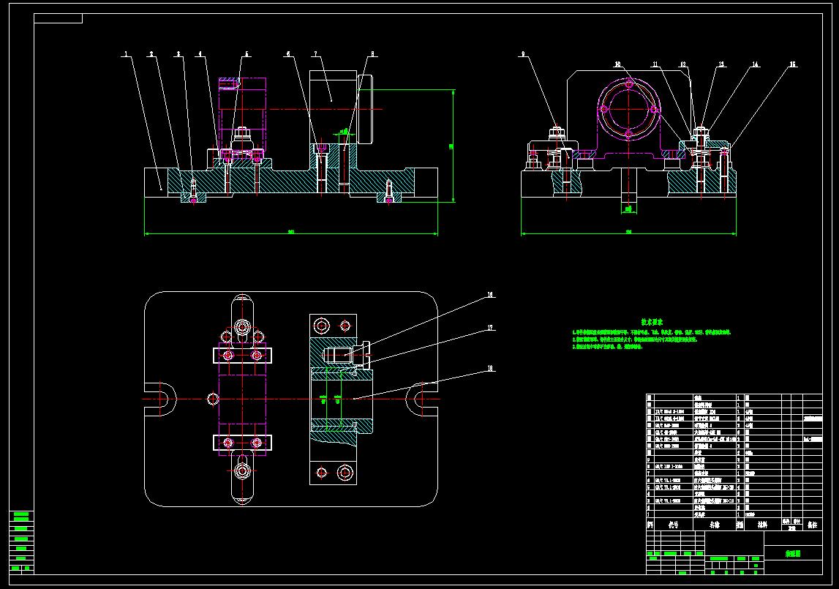The width and height of the screenshot is (839, 589).
Task: Select part balloon number 10
Action: (x=618, y=64)
